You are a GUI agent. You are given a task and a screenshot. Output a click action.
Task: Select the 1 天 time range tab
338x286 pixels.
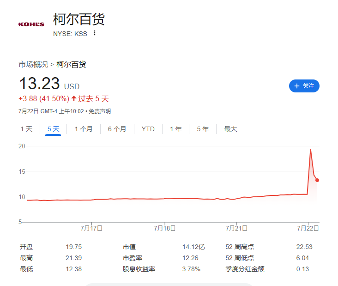(x=26, y=129)
